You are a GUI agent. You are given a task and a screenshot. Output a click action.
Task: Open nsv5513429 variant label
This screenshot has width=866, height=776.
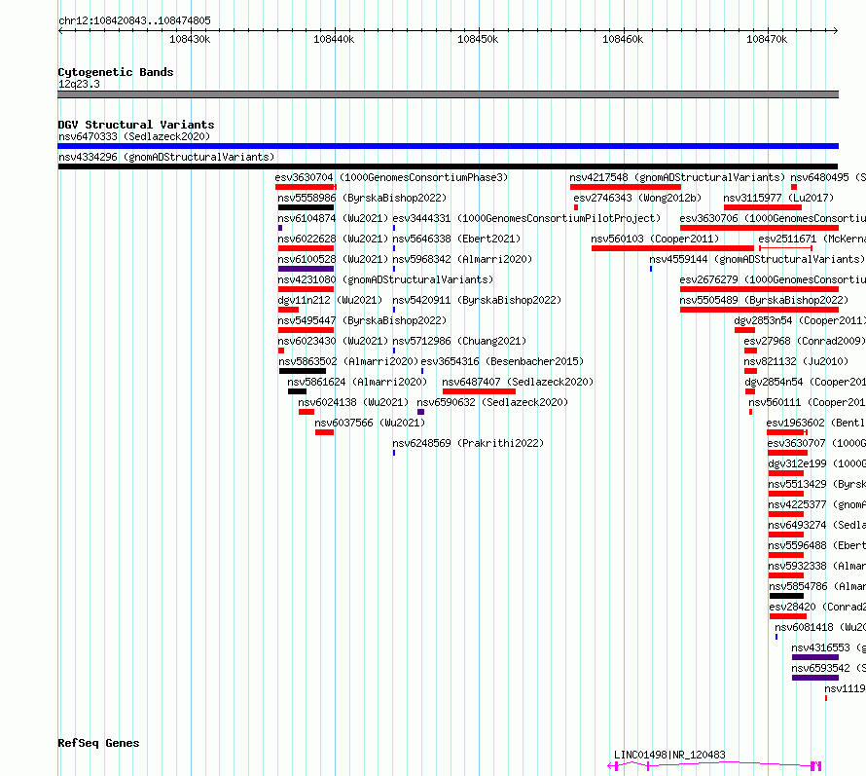[816, 484]
